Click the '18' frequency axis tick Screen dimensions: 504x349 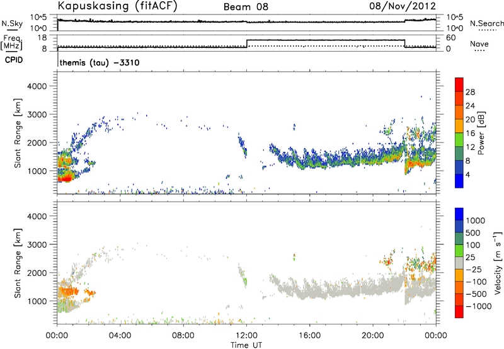pyautogui.click(x=42, y=38)
